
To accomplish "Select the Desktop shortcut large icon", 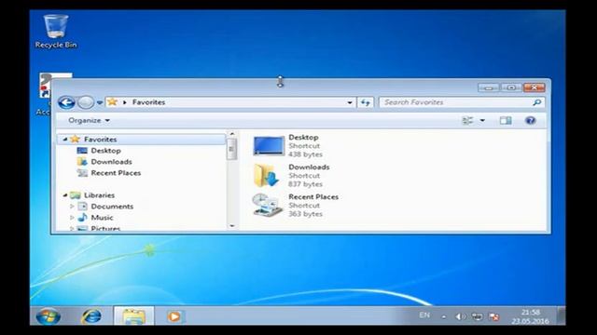I will 269,146.
